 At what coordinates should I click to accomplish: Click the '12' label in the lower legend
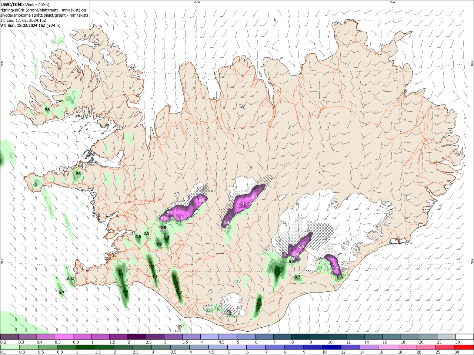coord(343,352)
